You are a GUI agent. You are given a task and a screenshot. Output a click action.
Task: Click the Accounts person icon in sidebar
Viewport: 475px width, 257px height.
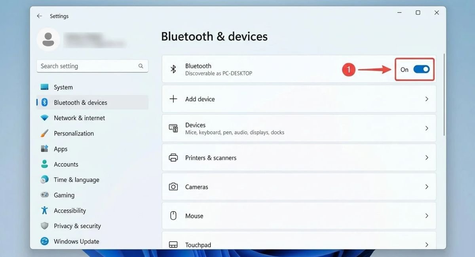coord(45,164)
